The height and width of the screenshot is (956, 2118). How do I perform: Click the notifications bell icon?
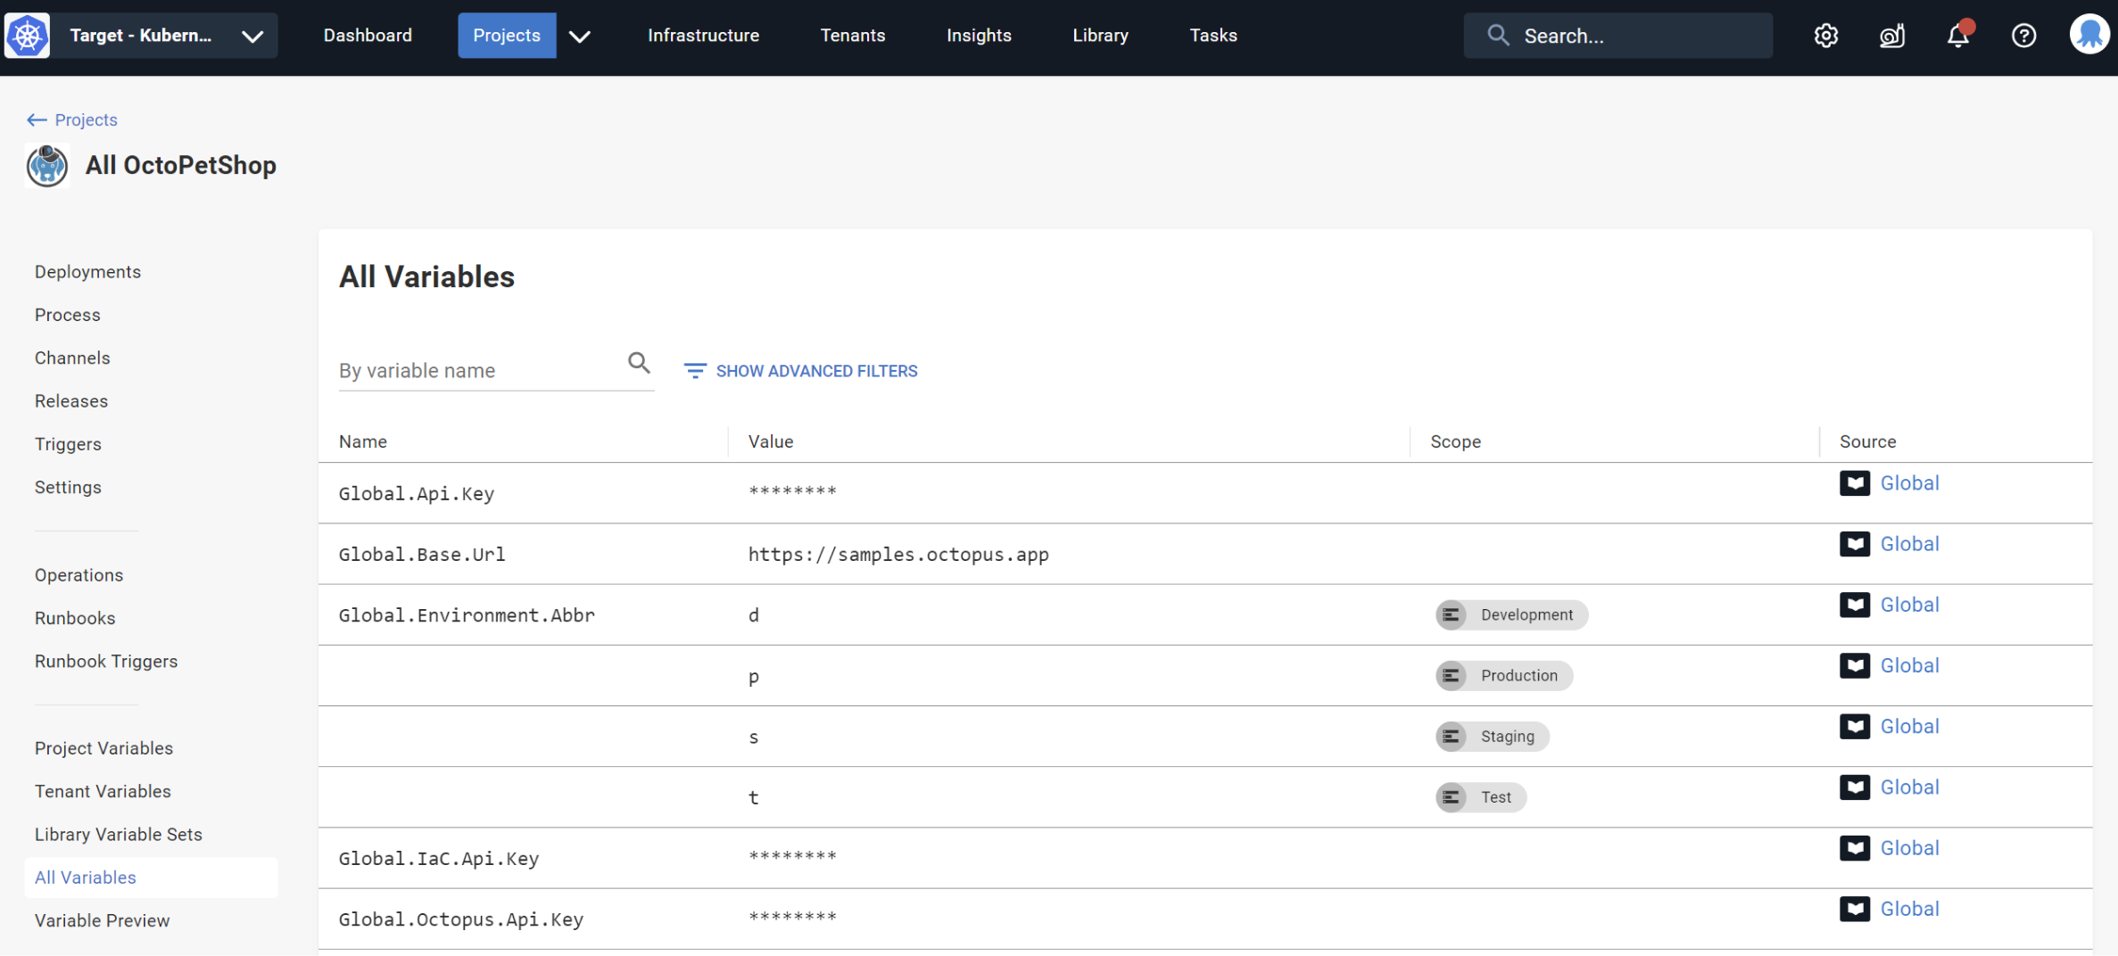tap(1957, 36)
